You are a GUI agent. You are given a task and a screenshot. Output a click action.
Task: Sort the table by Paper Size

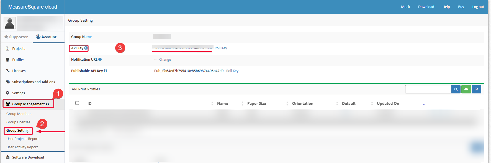pos(256,103)
